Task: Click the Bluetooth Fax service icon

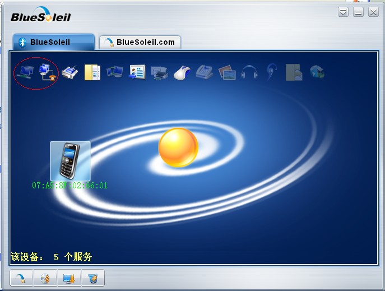Action: pos(205,72)
